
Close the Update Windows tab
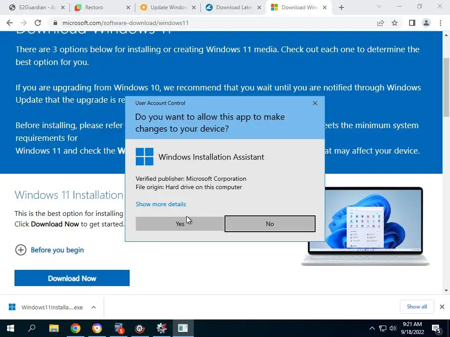point(194,7)
